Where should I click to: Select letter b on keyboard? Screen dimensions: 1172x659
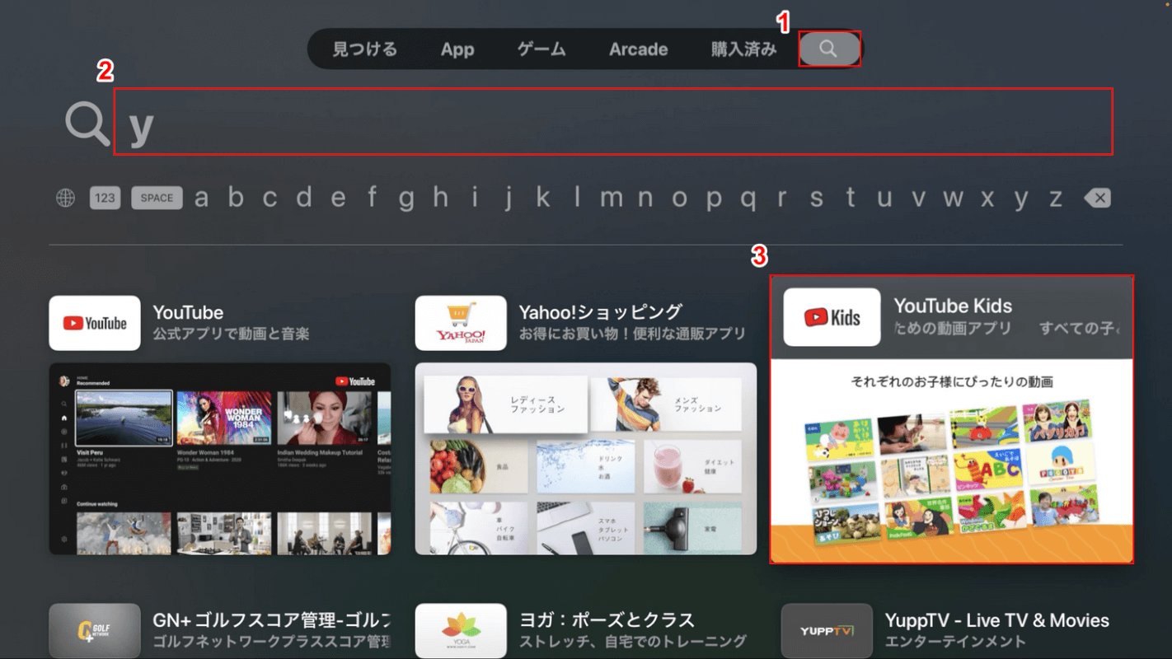click(x=236, y=198)
